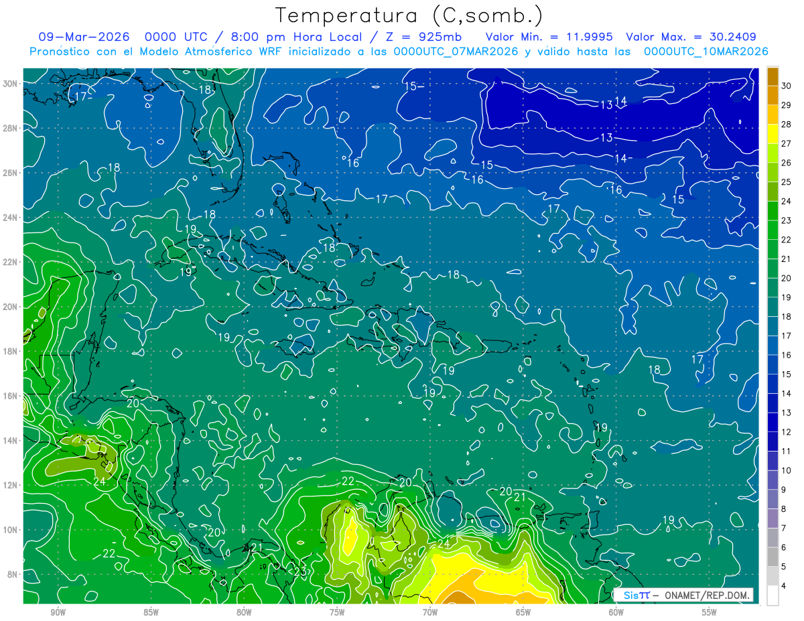This screenshot has width=804, height=621.
Task: Click the 8N latitude axis label
Action: tap(13, 574)
